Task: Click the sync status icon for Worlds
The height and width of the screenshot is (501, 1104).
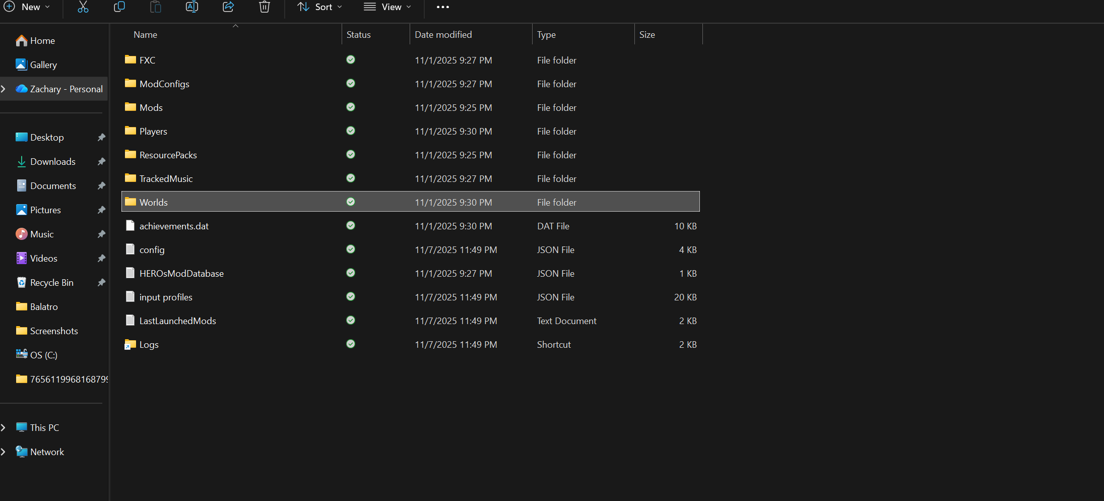Action: click(x=351, y=202)
